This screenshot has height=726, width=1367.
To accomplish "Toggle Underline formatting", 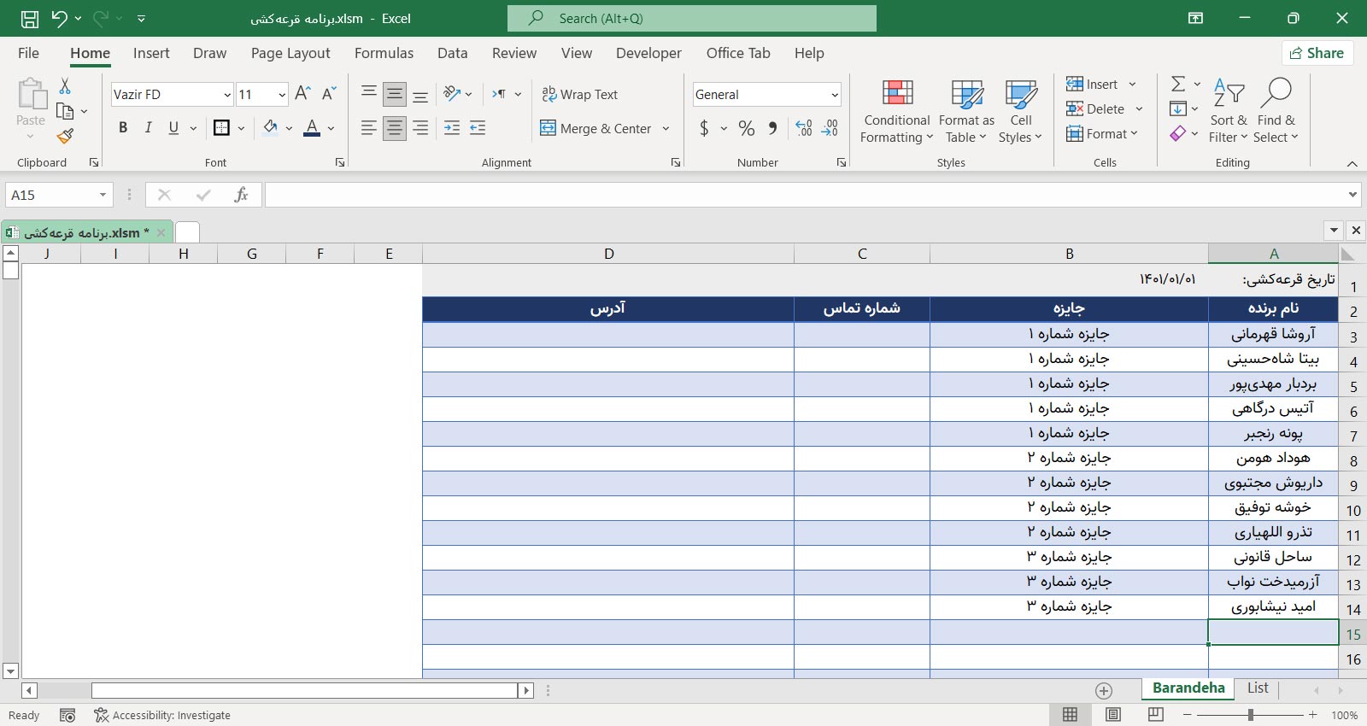I will 173,128.
